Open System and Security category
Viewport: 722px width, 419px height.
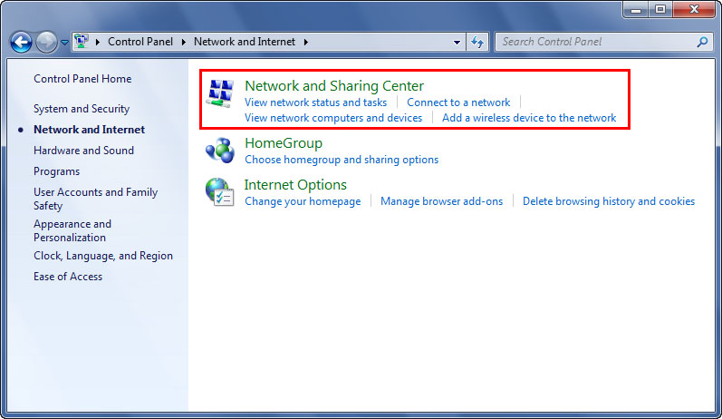click(82, 109)
